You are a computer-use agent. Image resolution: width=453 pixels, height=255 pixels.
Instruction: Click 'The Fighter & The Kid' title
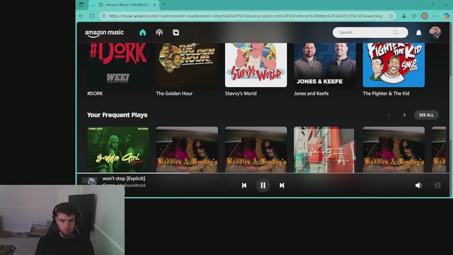[x=386, y=93]
